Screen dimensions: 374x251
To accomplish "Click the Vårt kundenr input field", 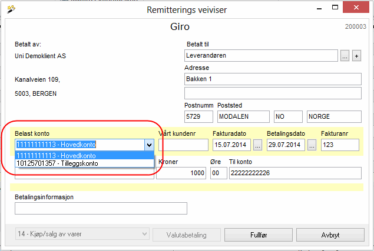I will coord(183,145).
